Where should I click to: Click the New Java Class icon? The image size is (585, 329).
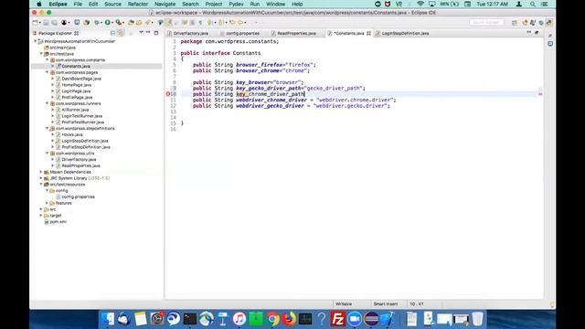click(139, 23)
